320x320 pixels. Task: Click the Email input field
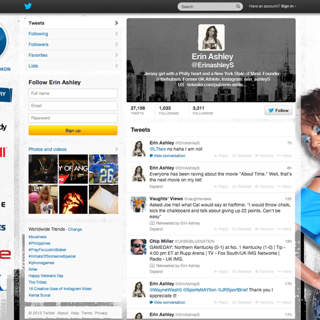tap(73, 106)
